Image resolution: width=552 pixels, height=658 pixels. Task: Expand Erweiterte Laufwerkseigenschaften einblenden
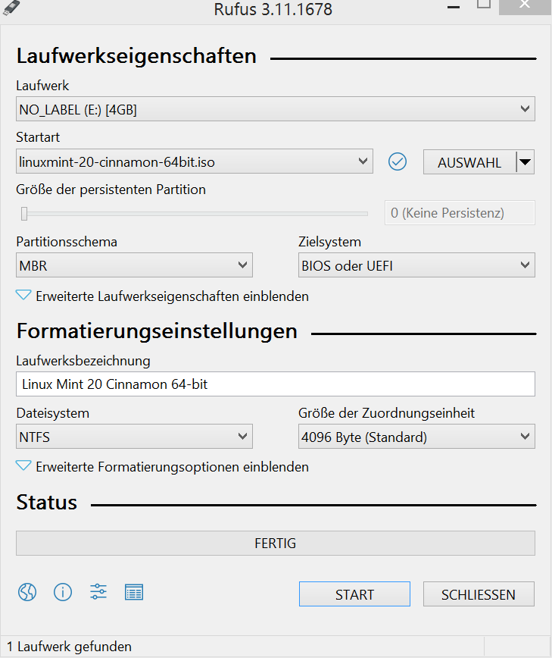162,296
